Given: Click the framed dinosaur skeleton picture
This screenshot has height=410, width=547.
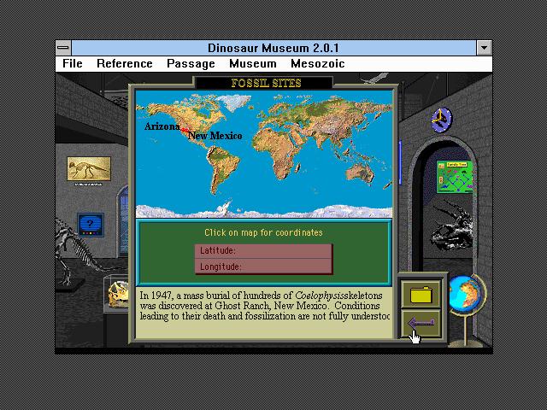Looking at the screenshot, I should (89, 169).
